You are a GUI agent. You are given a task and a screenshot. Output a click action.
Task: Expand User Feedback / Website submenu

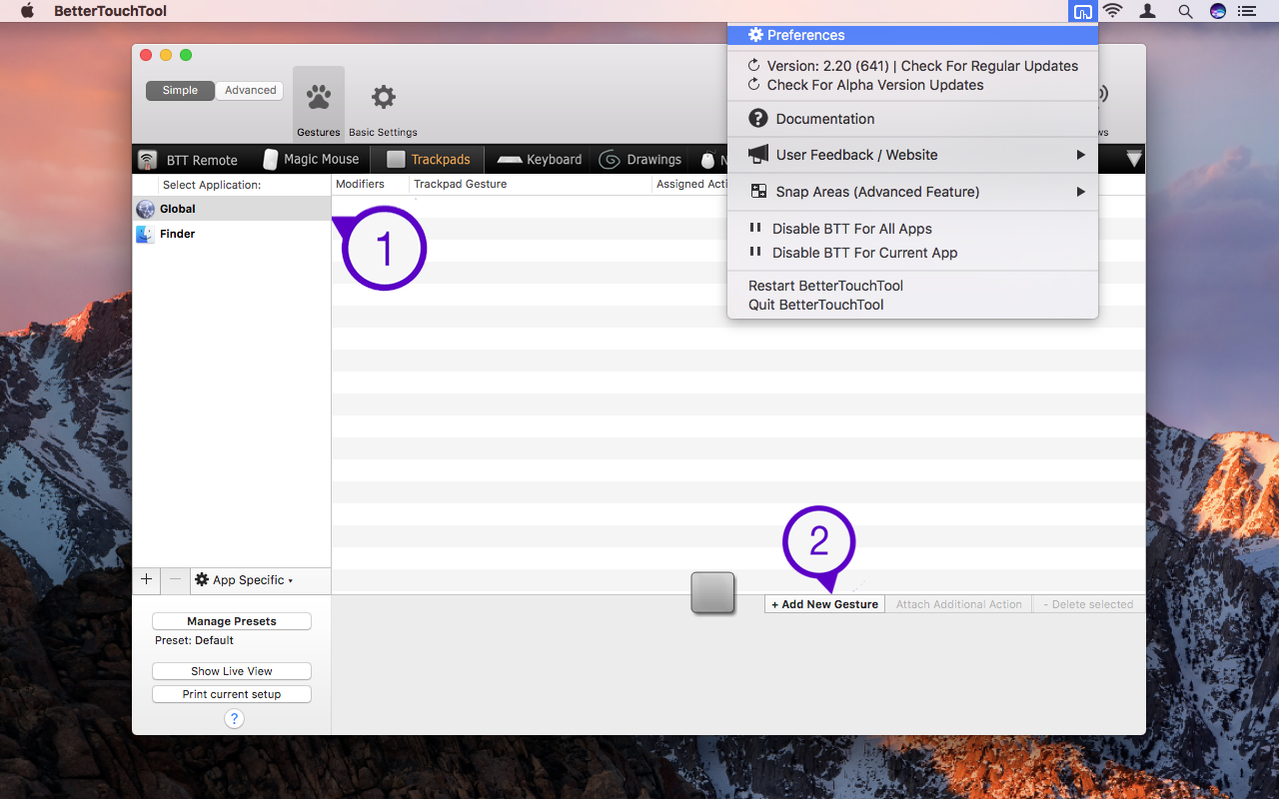tap(913, 155)
